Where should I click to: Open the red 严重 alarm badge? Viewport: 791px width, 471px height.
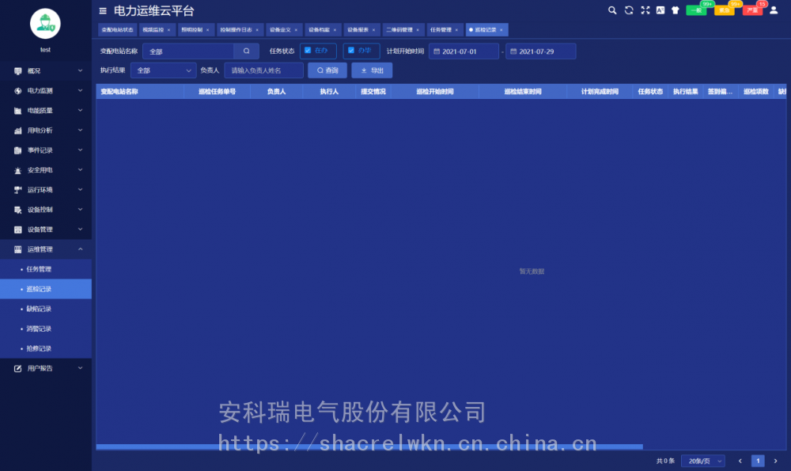pyautogui.click(x=752, y=10)
